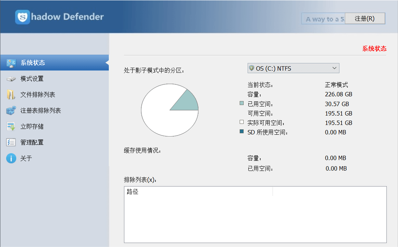The image size is (398, 247).
Task: Click the disk usage pie chart
Action: click(170, 110)
